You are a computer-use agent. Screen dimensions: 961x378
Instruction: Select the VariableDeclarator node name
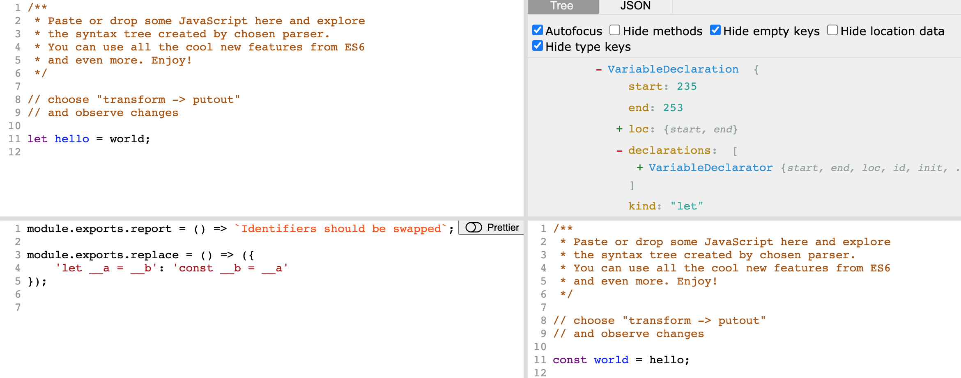point(710,168)
